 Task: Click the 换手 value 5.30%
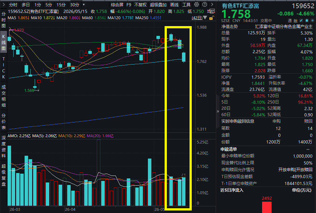[307, 33]
